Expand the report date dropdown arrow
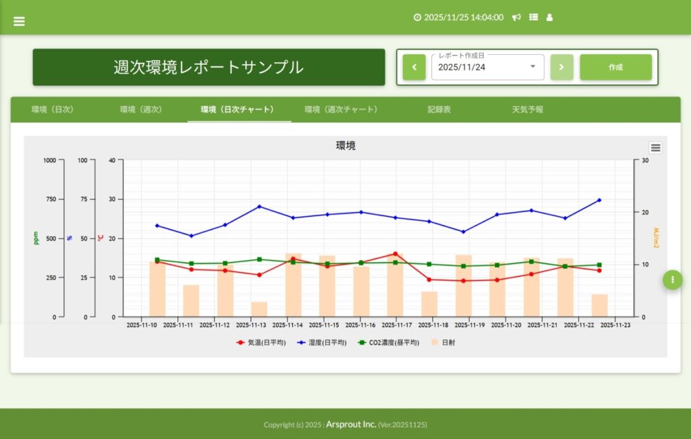 coord(532,67)
